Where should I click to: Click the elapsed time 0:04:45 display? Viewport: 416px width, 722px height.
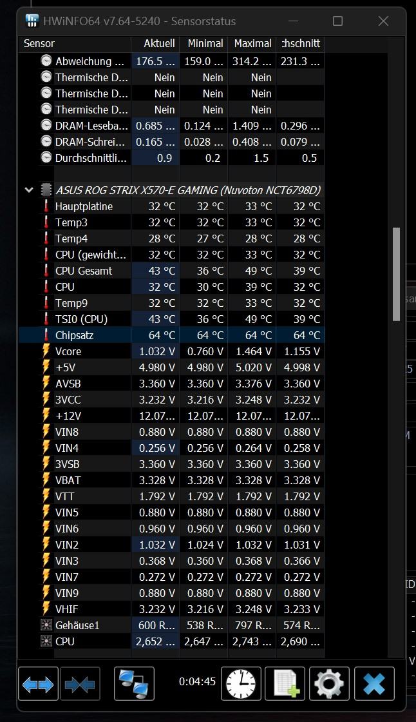[197, 681]
